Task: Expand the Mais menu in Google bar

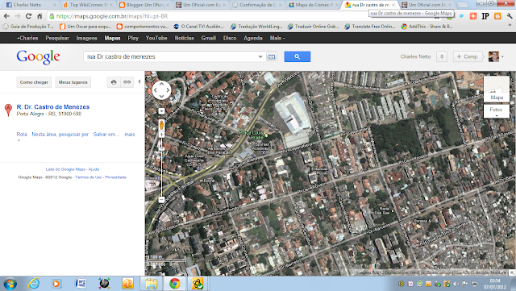Action: point(277,38)
